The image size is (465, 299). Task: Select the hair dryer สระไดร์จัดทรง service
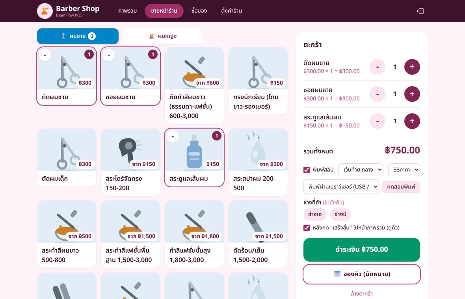(130, 162)
